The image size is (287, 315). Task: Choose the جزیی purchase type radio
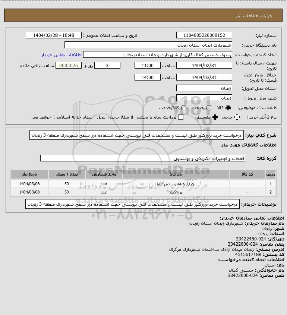tap(237, 117)
